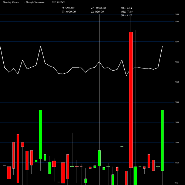Click the open value "O: 995.00"

pyautogui.click(x=68, y=8)
